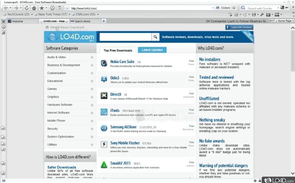Open the History sidebar clock icon

click(3, 27)
